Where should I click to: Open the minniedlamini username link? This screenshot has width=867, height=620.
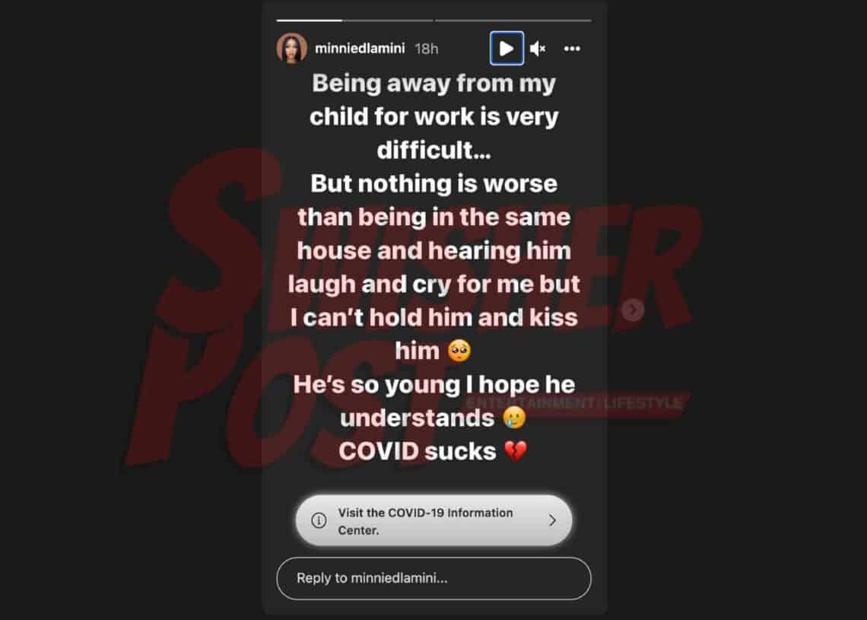[360, 49]
